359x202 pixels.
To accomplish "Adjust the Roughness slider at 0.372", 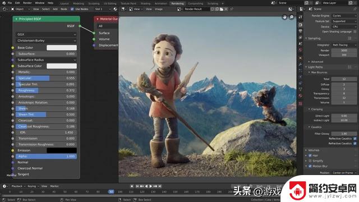I will 46,90.
